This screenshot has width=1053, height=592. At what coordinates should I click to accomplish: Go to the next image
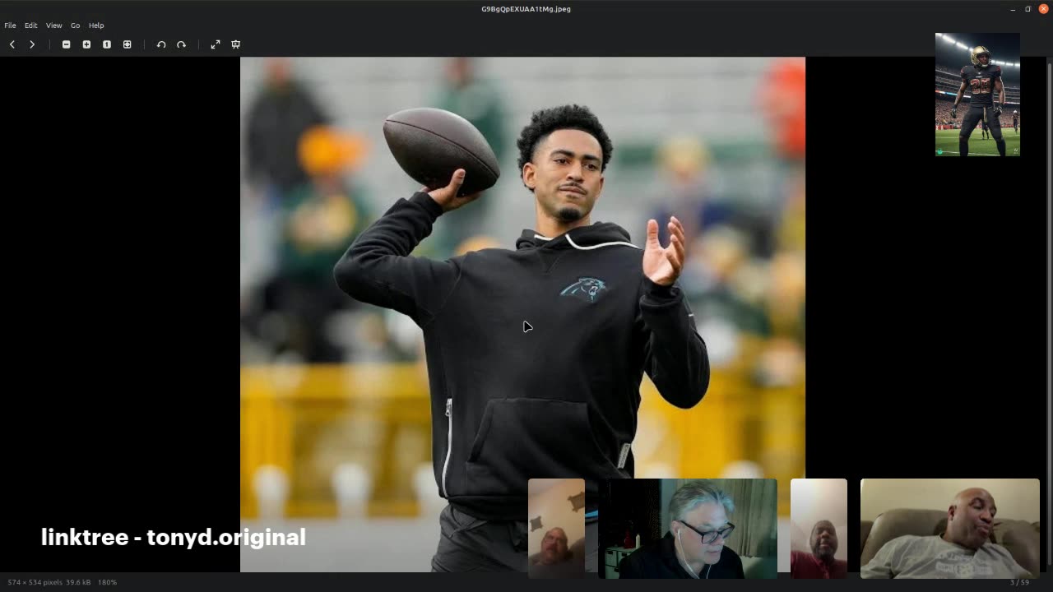click(x=32, y=44)
